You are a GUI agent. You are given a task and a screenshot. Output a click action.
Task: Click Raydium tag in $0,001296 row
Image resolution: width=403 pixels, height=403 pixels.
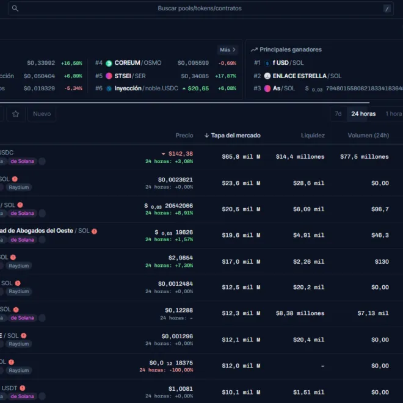coord(19,344)
